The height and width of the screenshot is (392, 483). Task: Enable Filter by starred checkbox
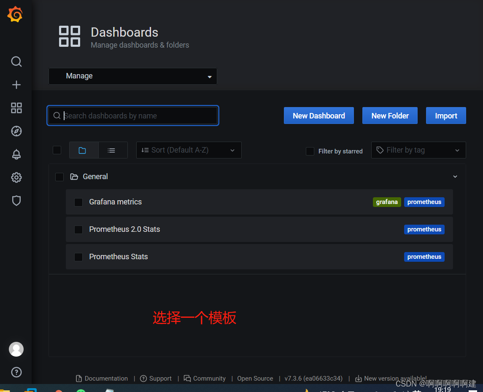[x=310, y=151]
